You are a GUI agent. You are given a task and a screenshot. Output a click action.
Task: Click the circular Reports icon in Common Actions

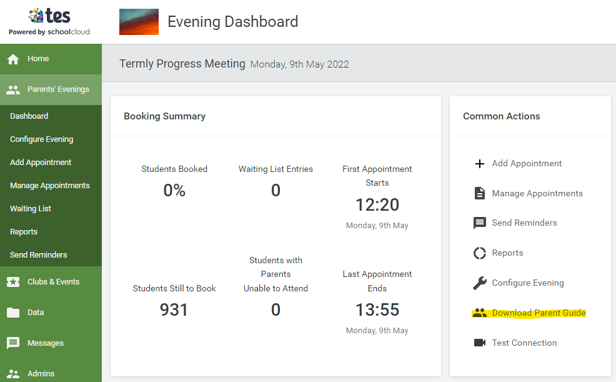[480, 253]
